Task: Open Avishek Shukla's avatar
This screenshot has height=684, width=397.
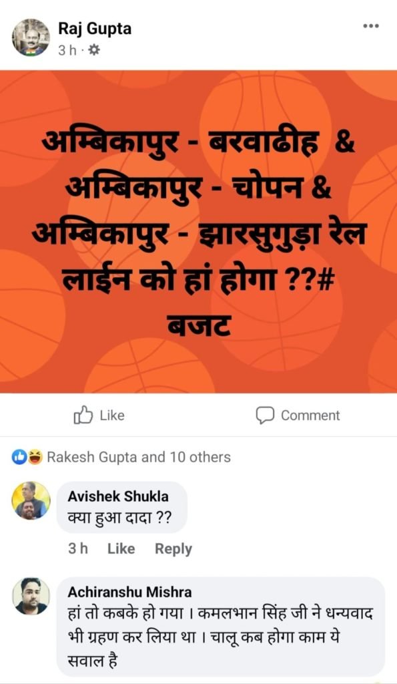Action: click(31, 501)
